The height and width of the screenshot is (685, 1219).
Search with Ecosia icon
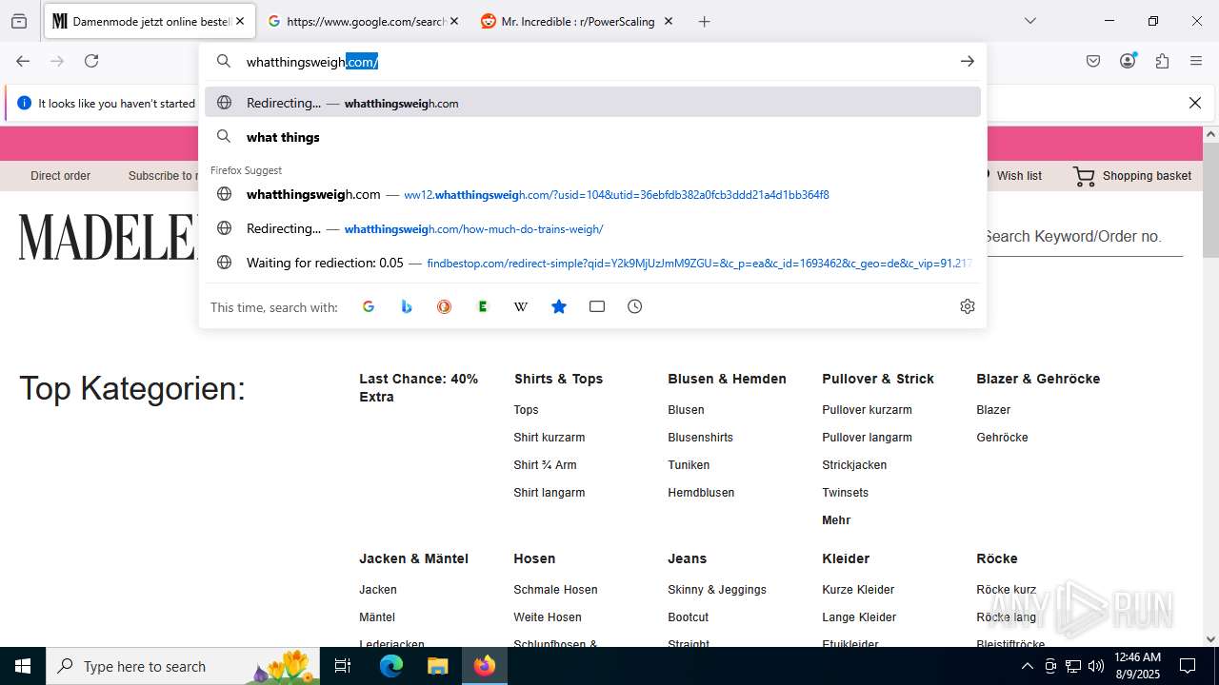coord(483,306)
